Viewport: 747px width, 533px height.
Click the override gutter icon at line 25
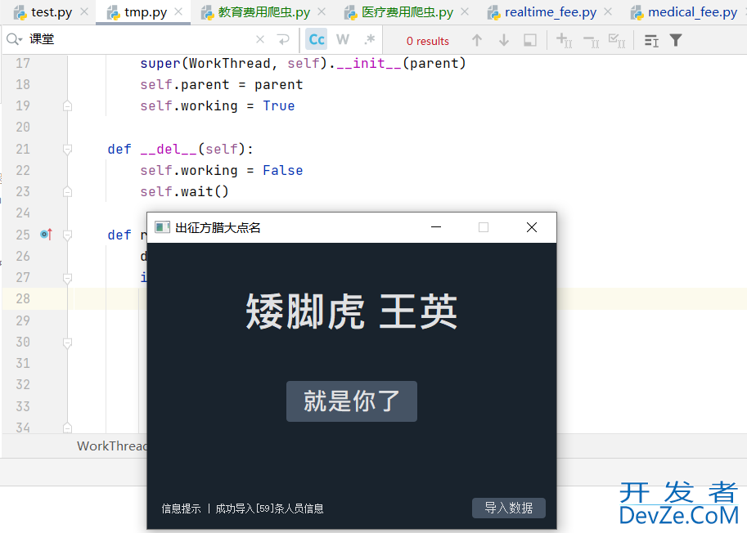pos(46,234)
